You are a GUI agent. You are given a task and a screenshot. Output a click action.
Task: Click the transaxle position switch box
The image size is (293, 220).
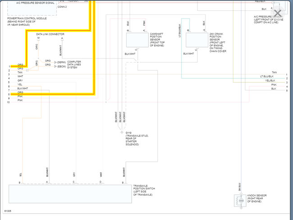click(x=70, y=194)
